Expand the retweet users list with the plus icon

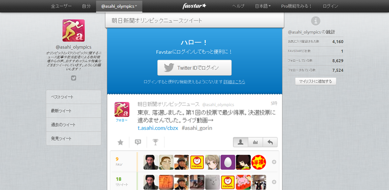tap(274, 182)
